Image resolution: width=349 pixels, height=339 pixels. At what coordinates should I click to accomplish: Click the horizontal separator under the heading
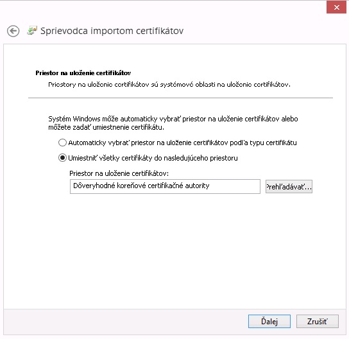pyautogui.click(x=180, y=98)
